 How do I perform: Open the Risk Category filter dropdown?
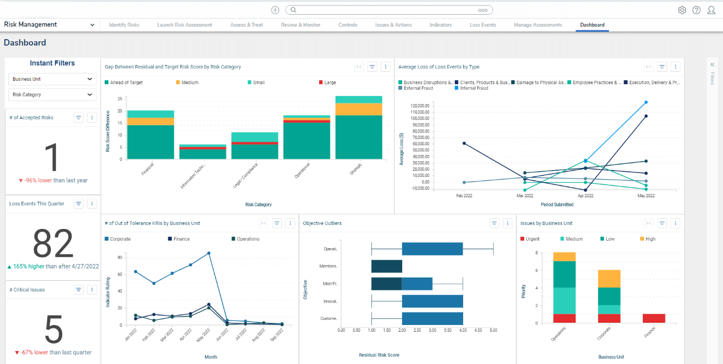(52, 94)
